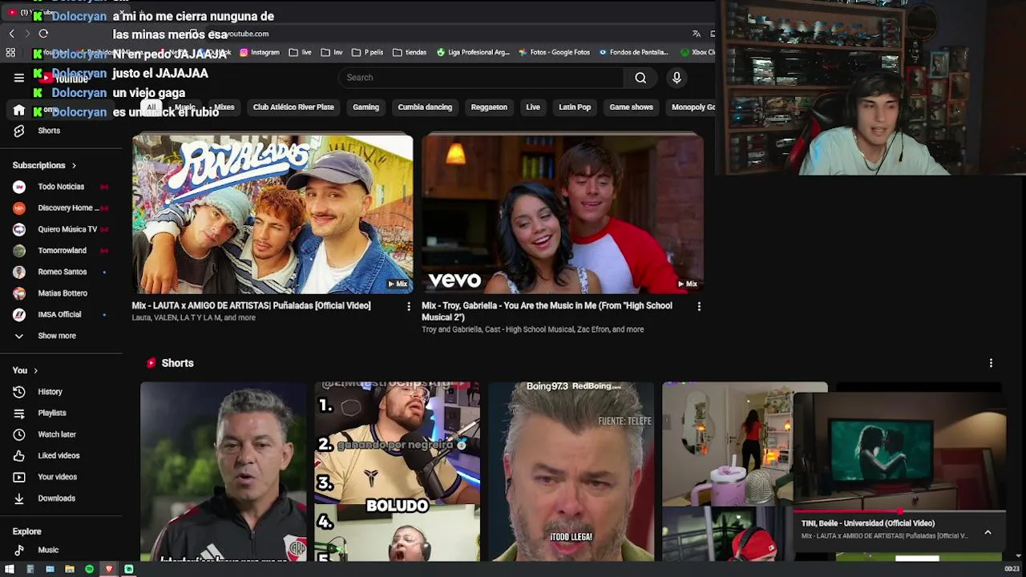
Task: Open 'P pelis' bookmark folder
Action: [x=370, y=52]
